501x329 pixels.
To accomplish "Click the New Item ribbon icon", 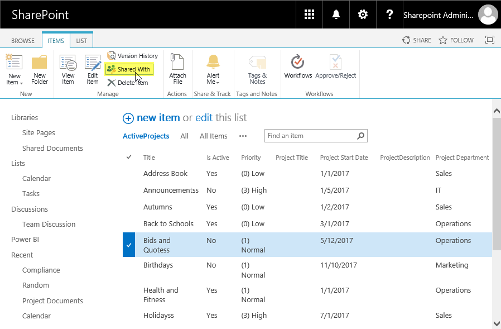I will 14,61.
